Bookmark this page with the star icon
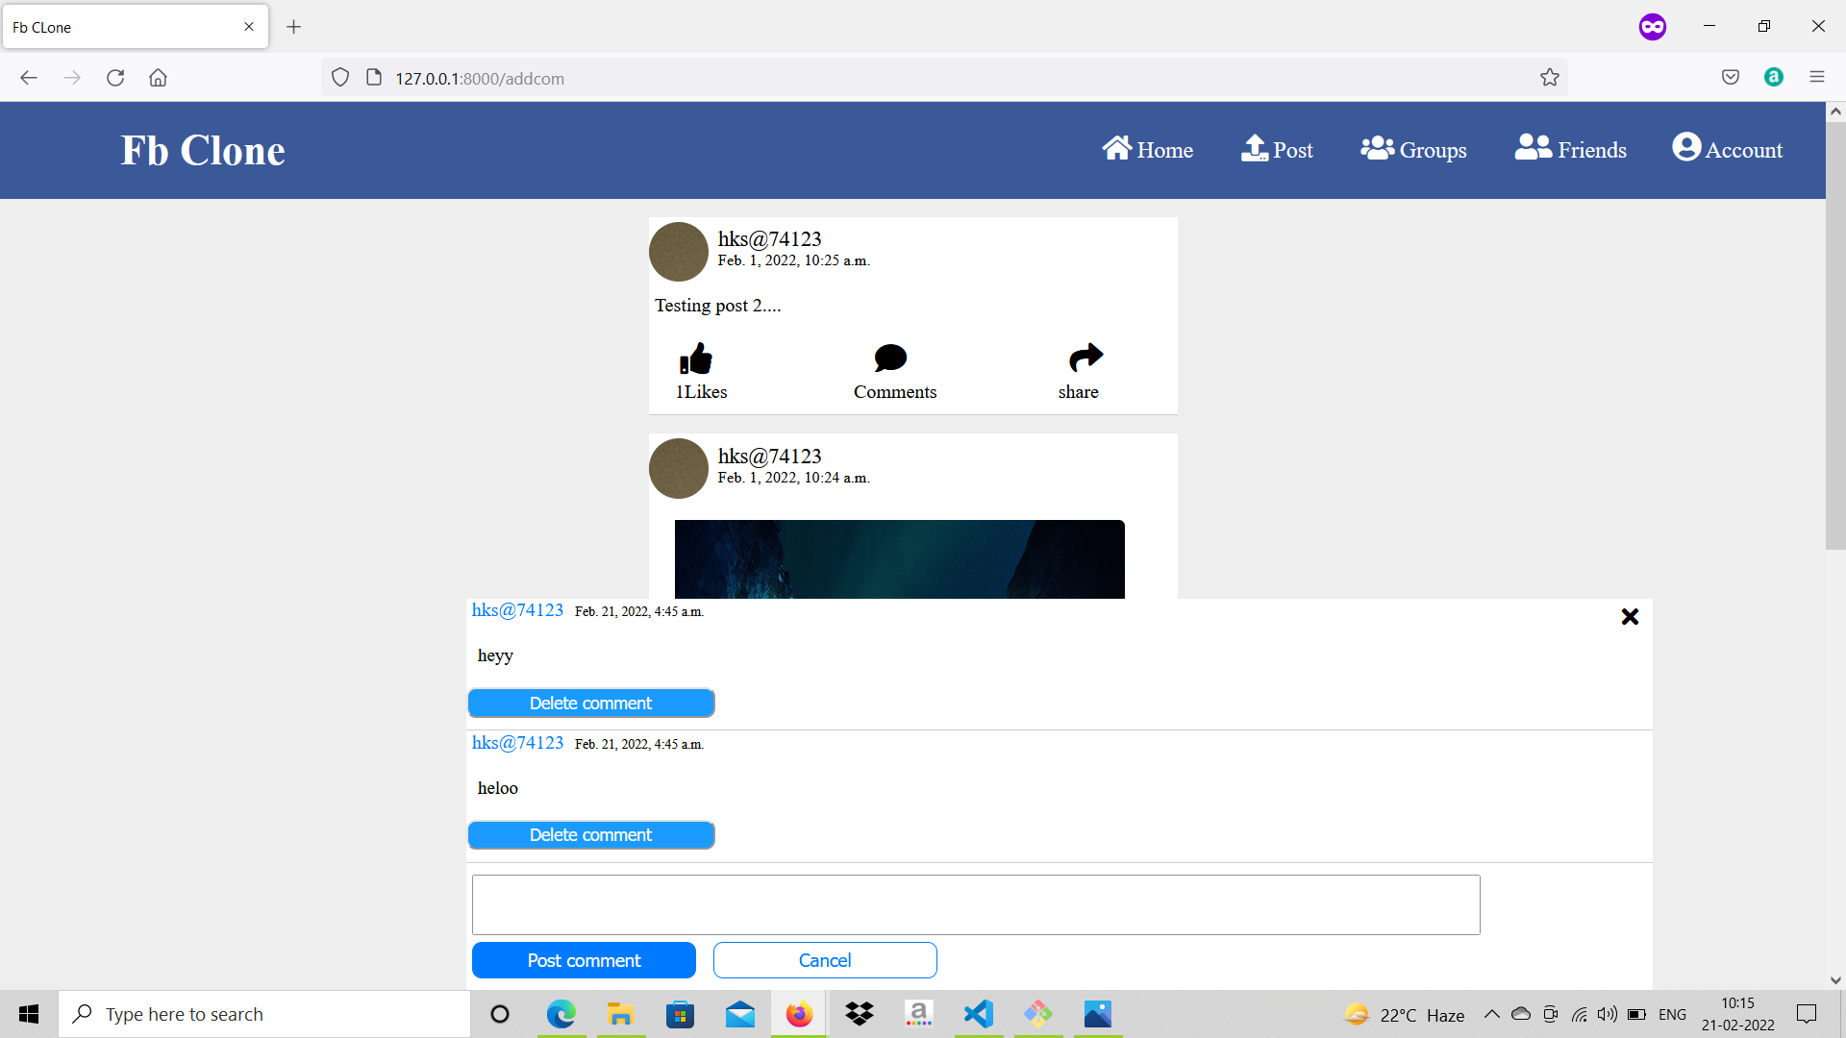The width and height of the screenshot is (1846, 1038). [1550, 78]
